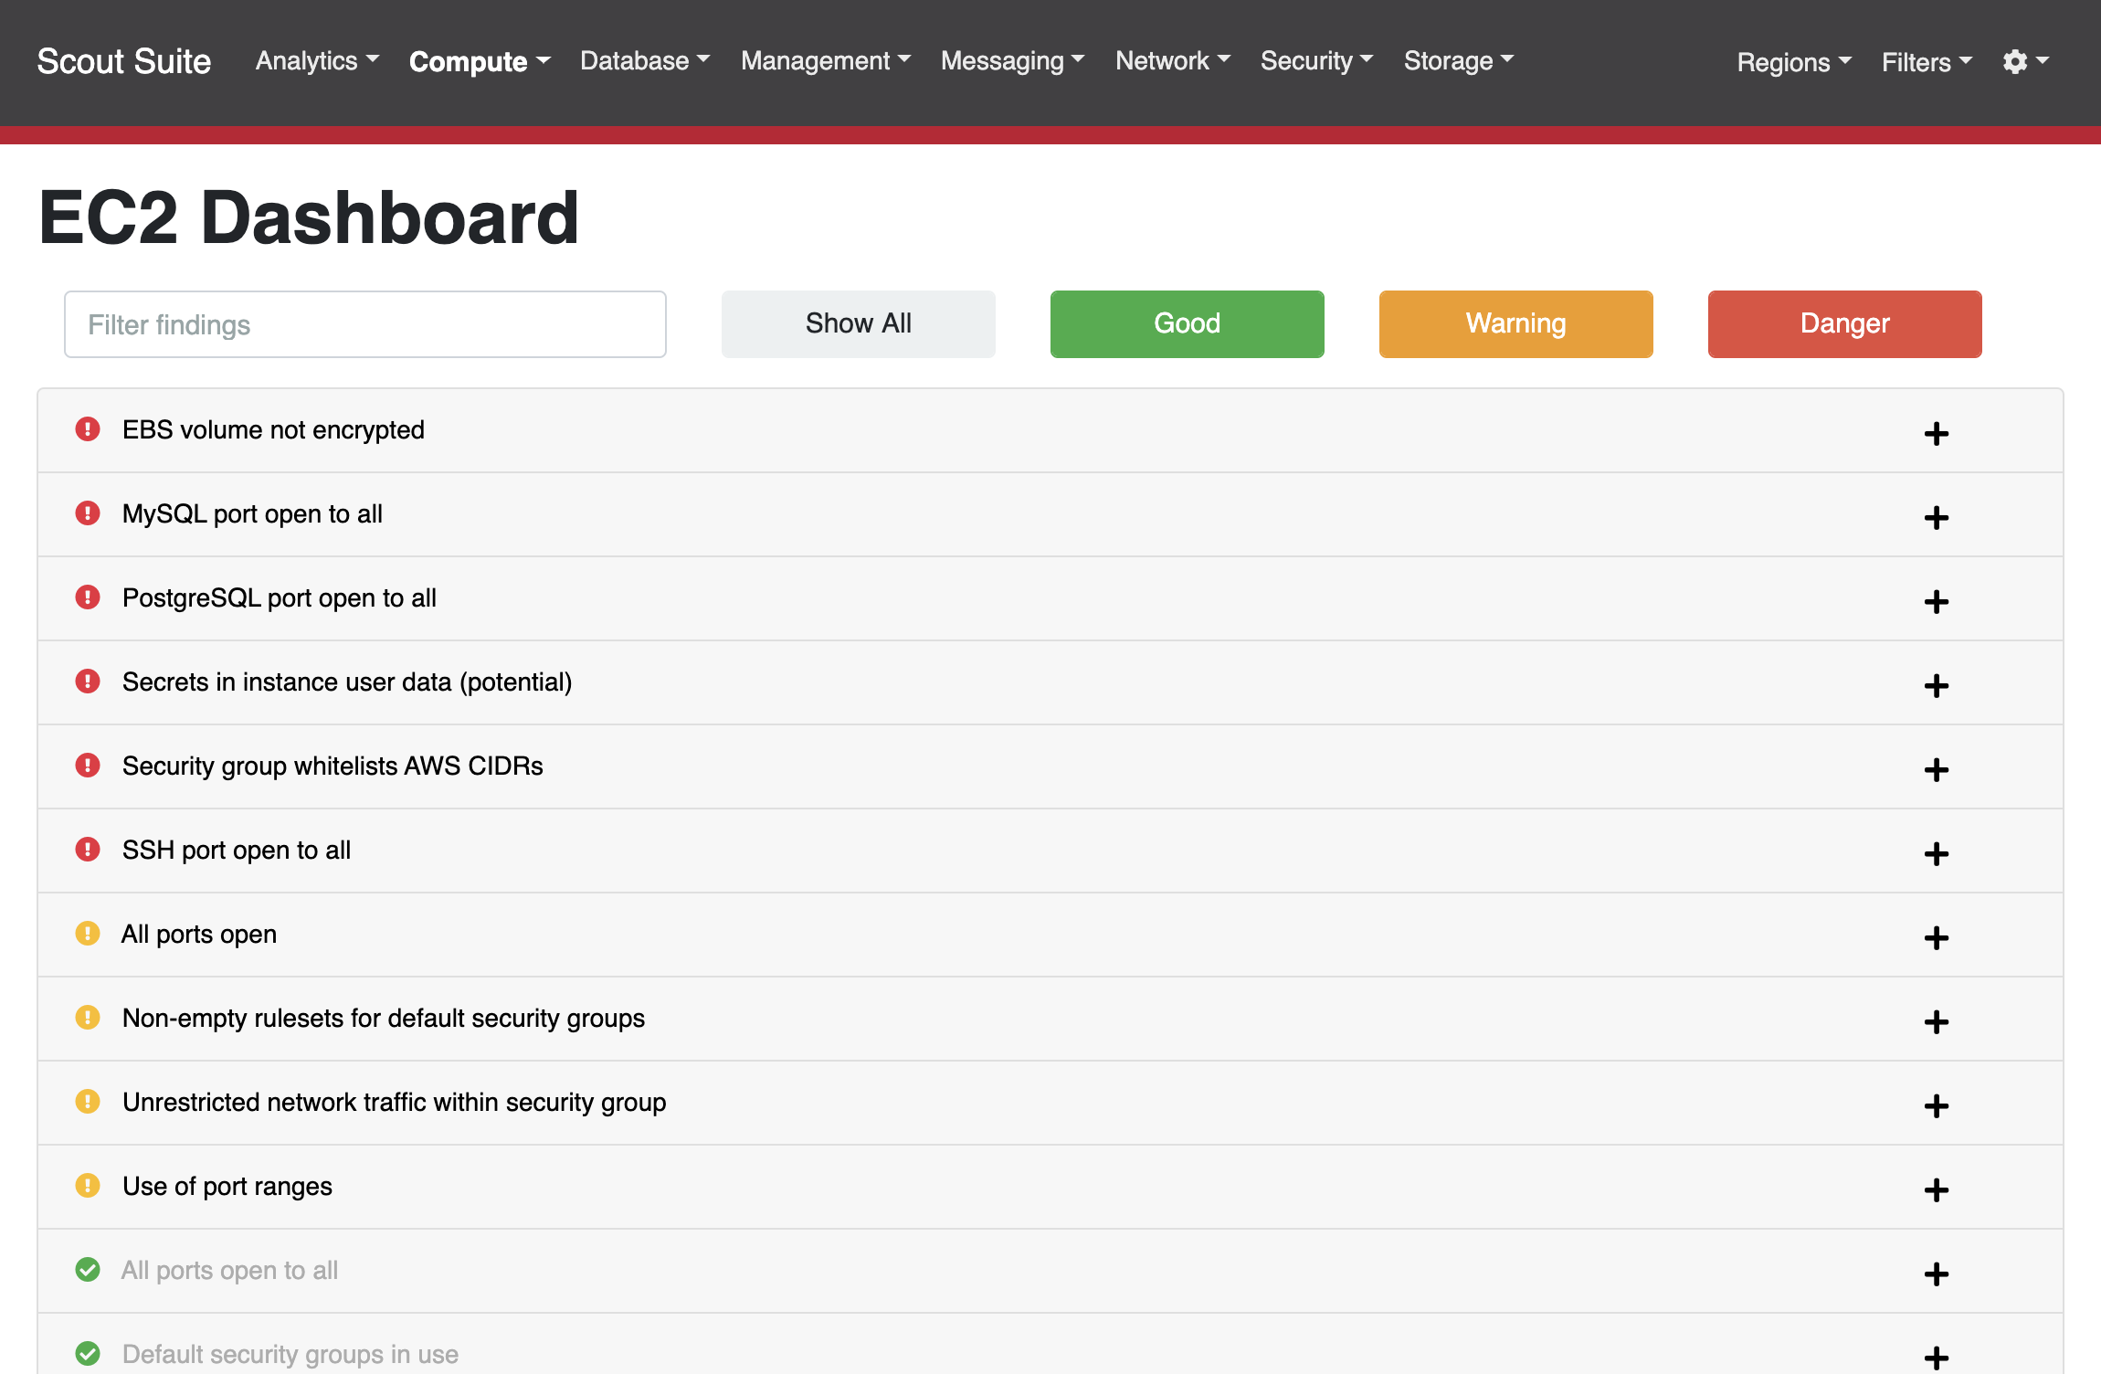Open the Compute menu
Image resolution: width=2101 pixels, height=1374 pixels.
click(x=480, y=61)
